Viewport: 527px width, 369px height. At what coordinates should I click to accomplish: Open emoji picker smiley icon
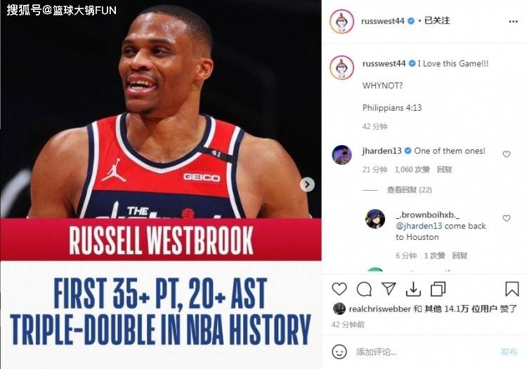tap(339, 351)
